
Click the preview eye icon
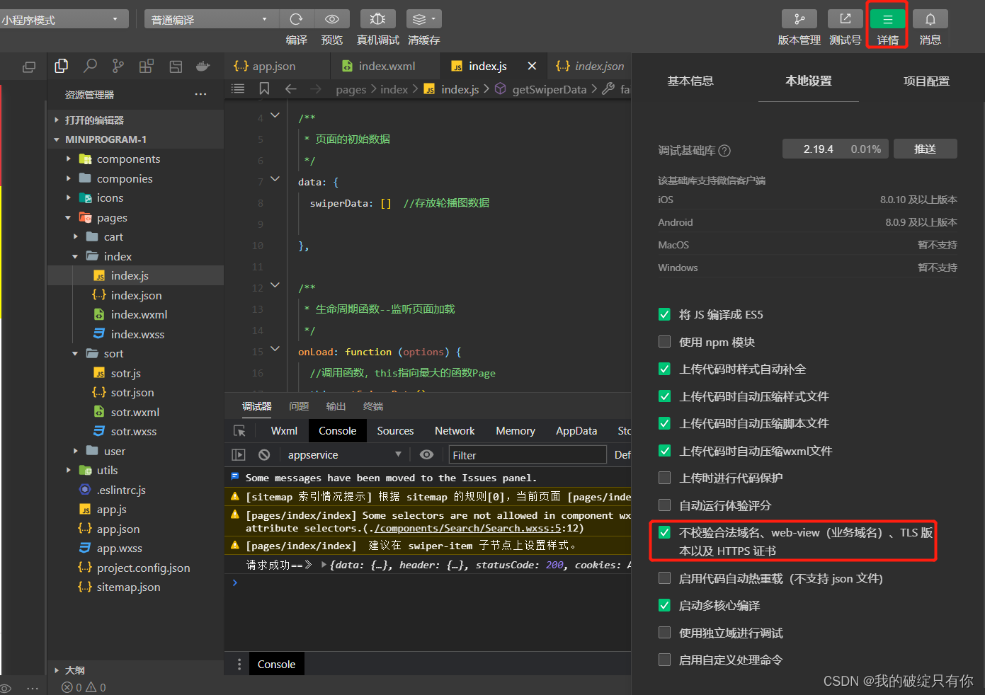pyautogui.click(x=331, y=19)
